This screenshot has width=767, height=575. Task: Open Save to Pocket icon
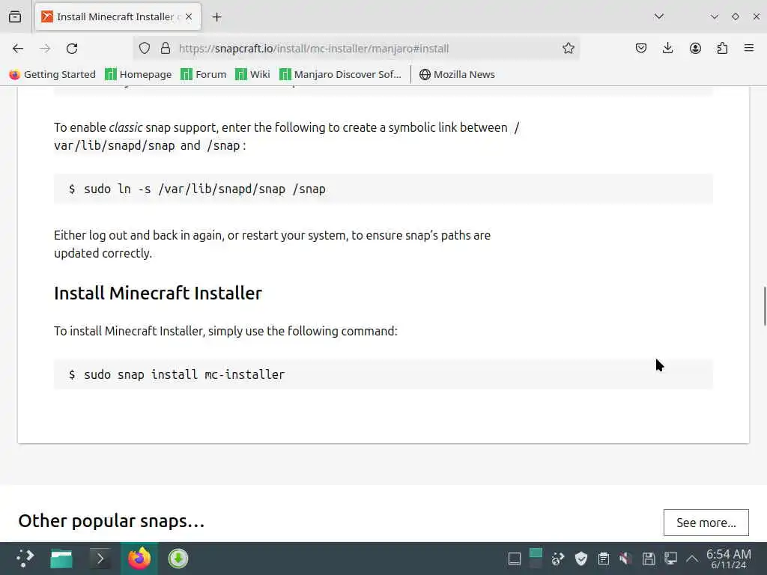(x=641, y=48)
